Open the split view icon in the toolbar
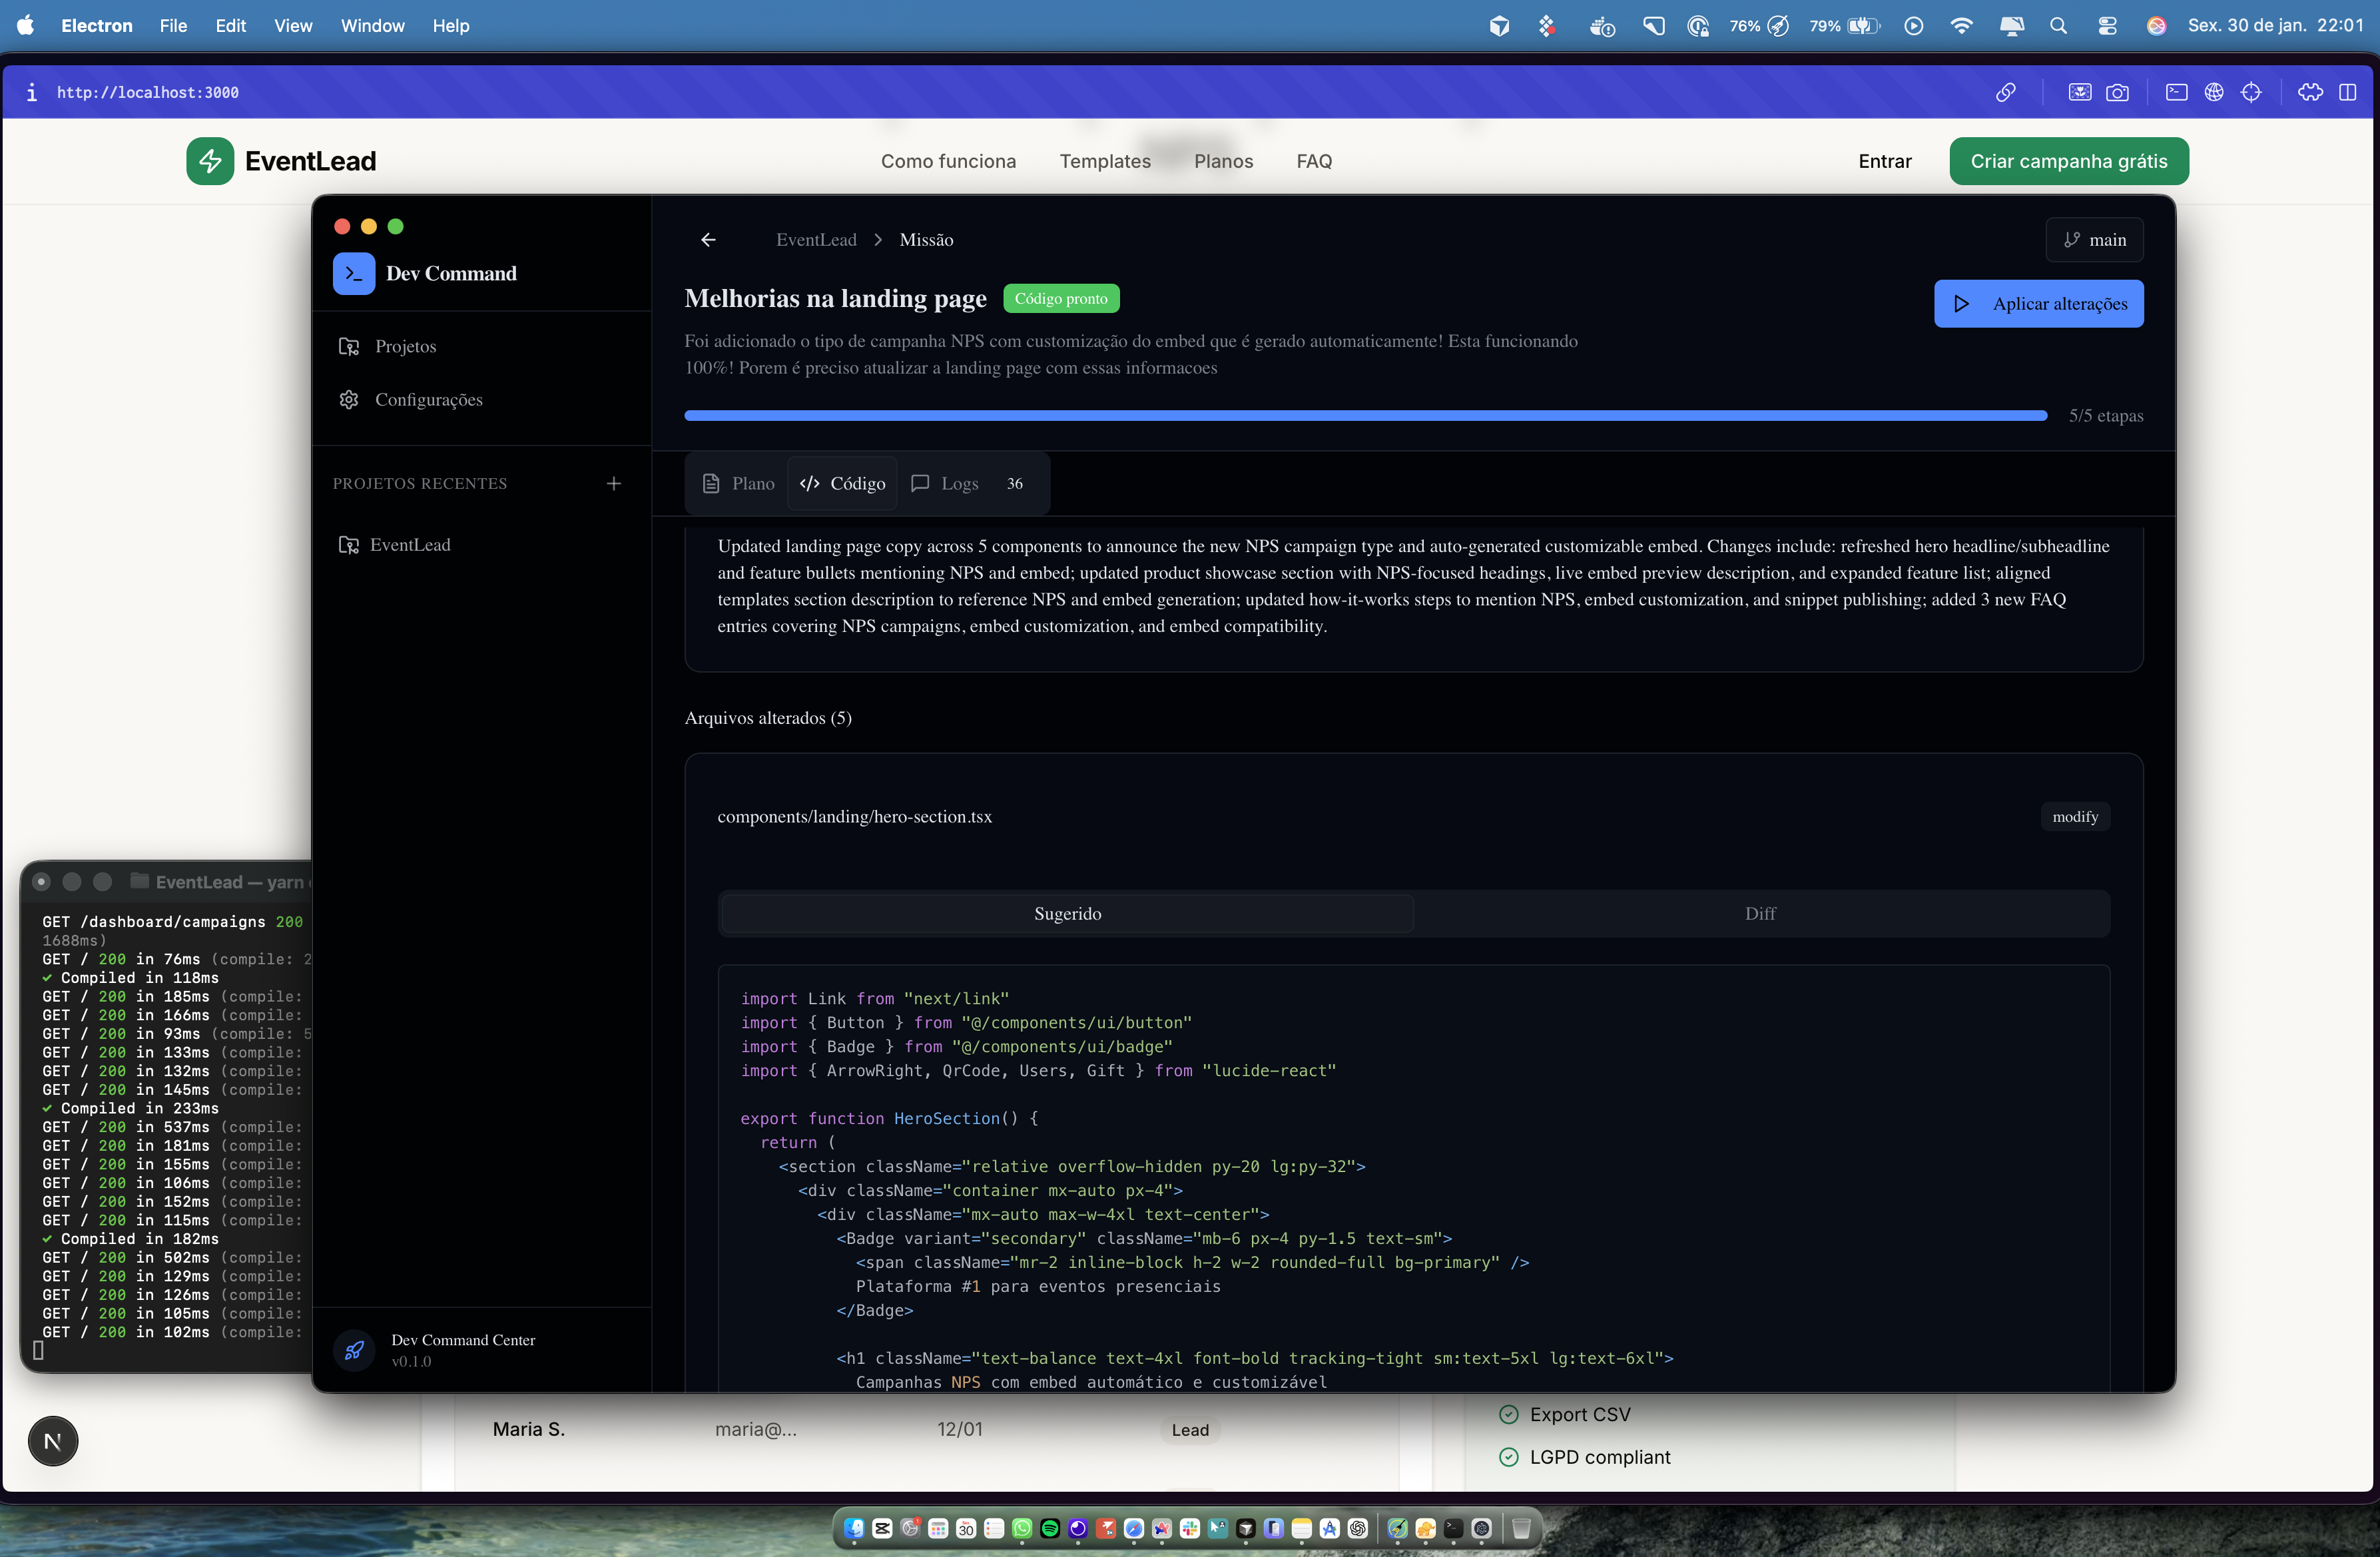The width and height of the screenshot is (2380, 1557). (2348, 92)
